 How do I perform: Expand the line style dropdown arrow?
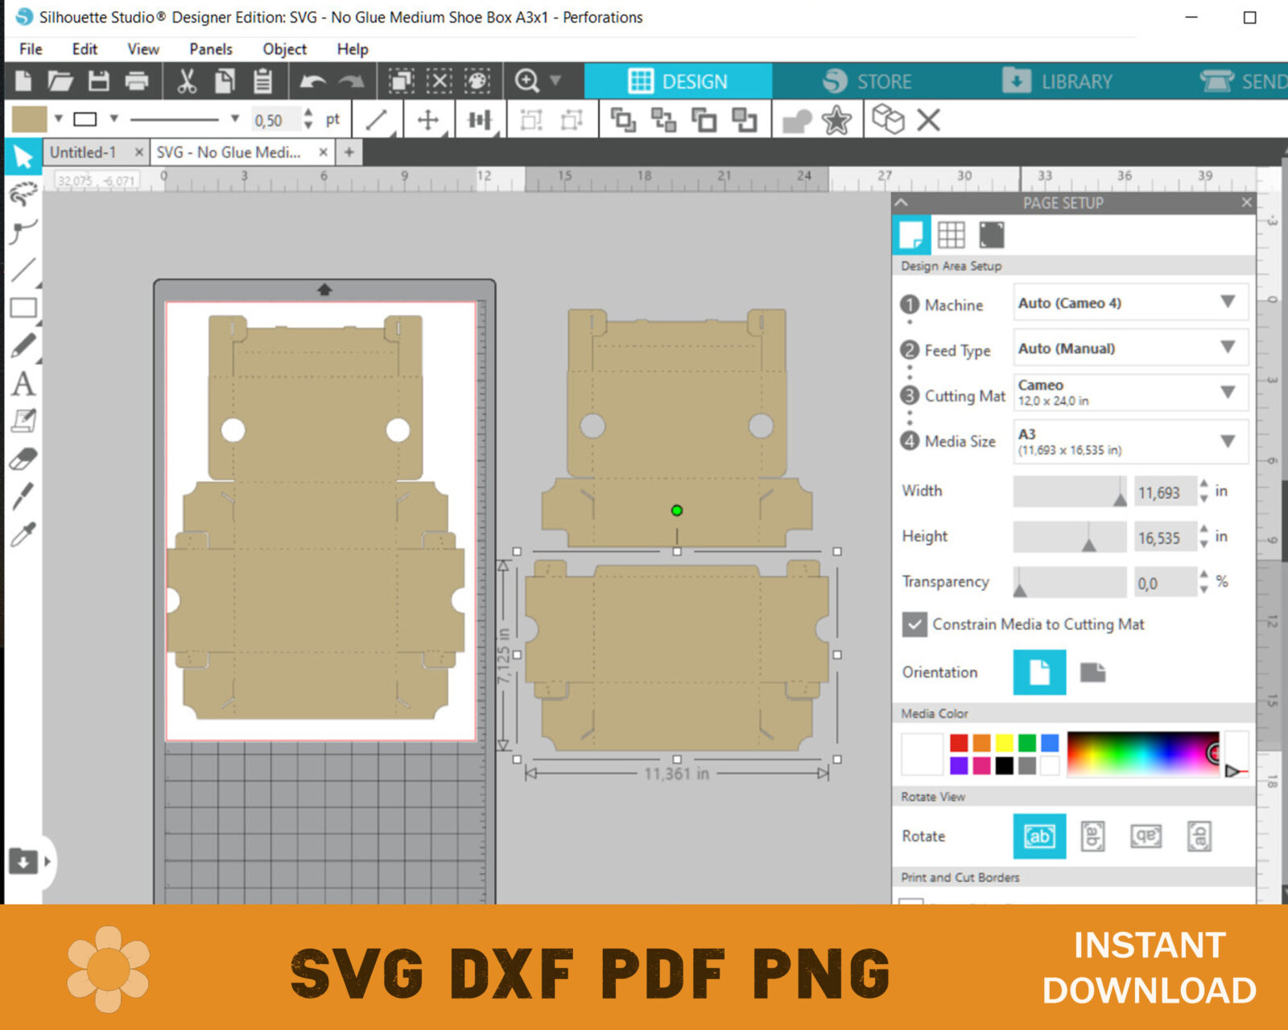(x=235, y=119)
